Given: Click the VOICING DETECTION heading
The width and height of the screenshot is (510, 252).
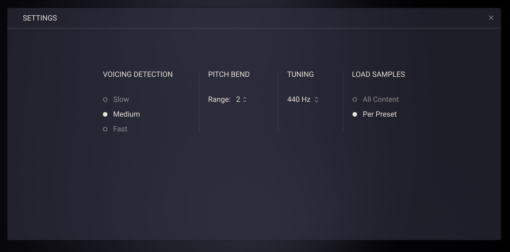Looking at the screenshot, I should click(x=138, y=75).
